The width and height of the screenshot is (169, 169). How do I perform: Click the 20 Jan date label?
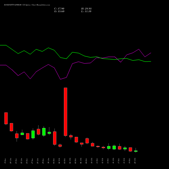coord(10,161)
